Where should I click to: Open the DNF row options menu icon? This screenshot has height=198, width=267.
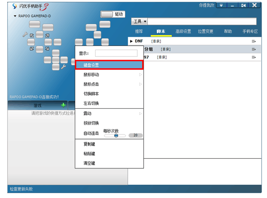point(254,41)
